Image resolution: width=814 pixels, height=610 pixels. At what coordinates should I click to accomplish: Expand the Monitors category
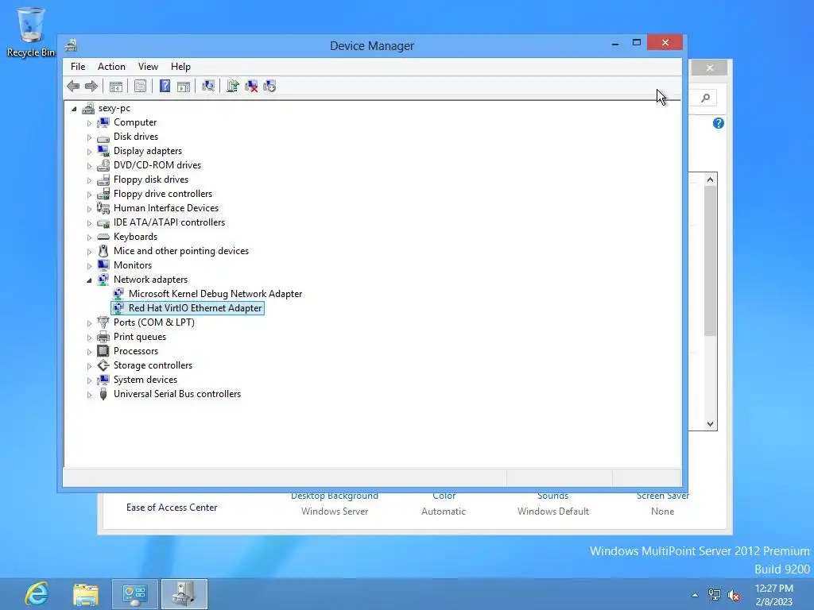[x=89, y=266]
